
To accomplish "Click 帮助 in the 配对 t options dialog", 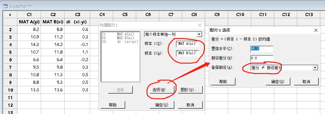I will tap(223, 82).
